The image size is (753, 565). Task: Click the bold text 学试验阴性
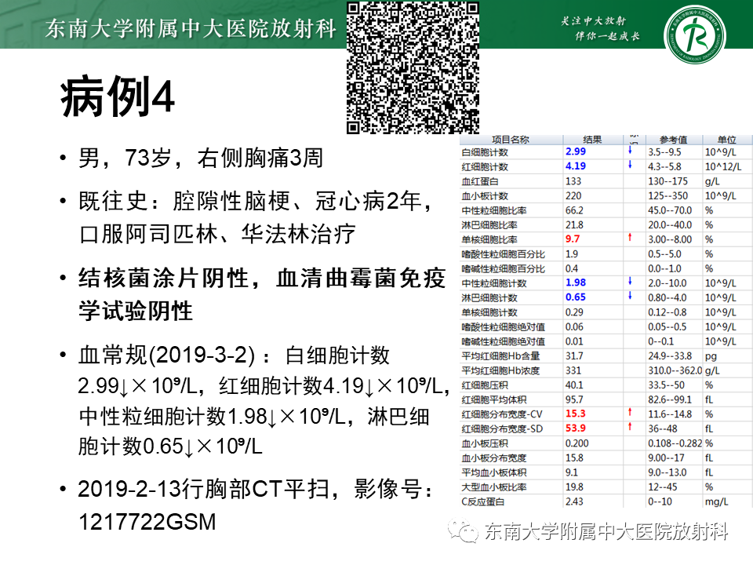[136, 311]
